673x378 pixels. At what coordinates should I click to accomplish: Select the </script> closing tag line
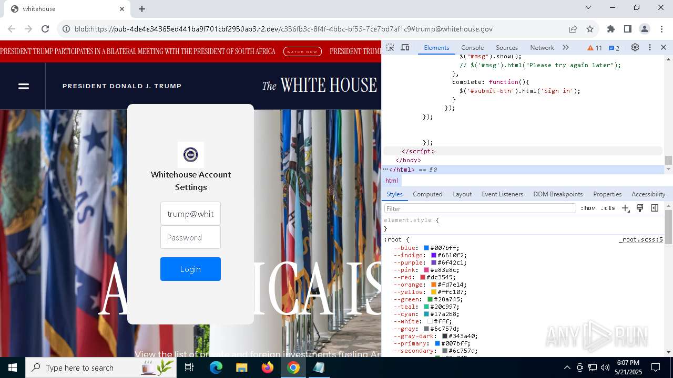pyautogui.click(x=418, y=151)
